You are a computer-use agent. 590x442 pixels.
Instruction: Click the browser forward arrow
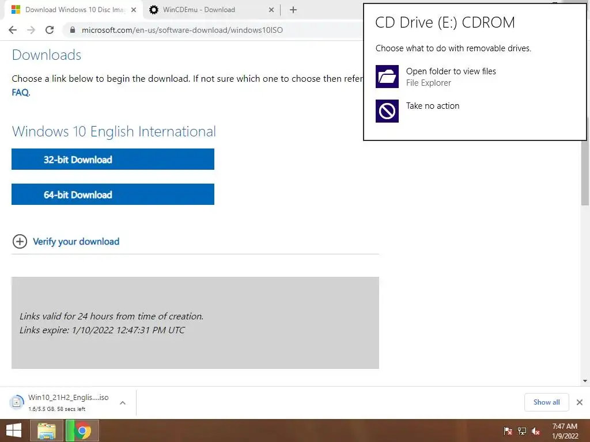pyautogui.click(x=31, y=30)
